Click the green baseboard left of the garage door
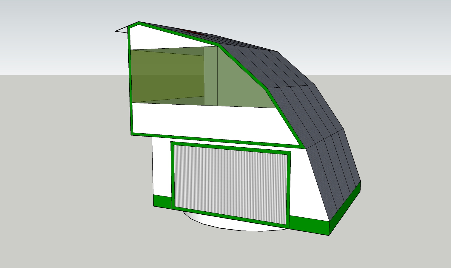 (162, 201)
